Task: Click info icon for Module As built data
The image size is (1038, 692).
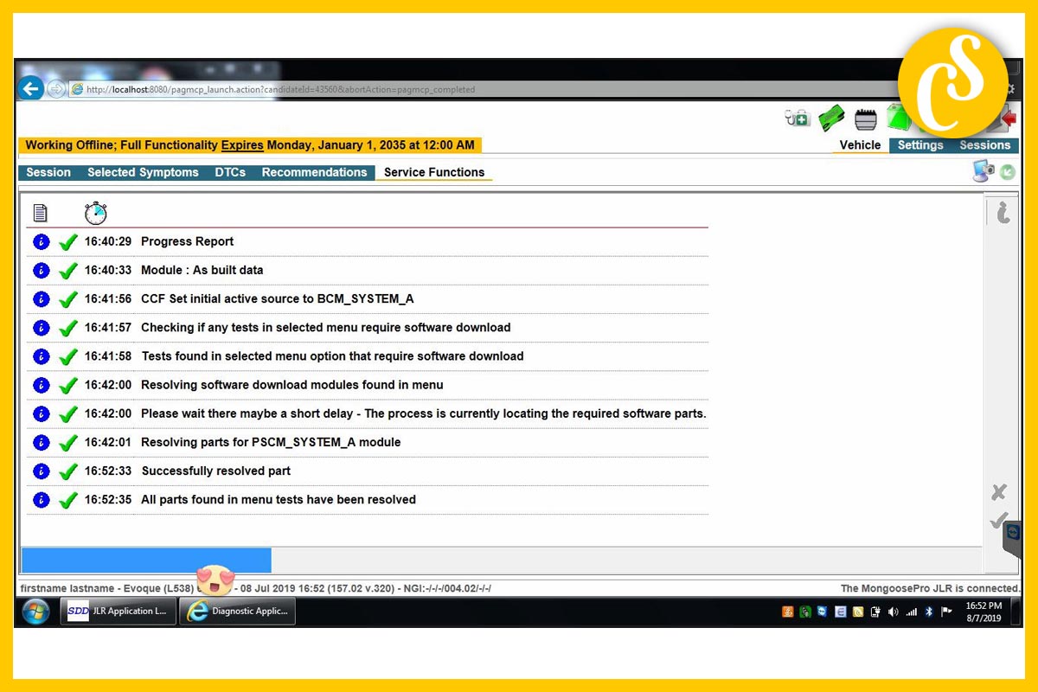Action: [41, 270]
